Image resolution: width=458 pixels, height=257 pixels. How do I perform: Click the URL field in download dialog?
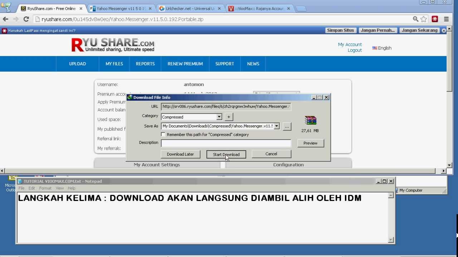226,106
